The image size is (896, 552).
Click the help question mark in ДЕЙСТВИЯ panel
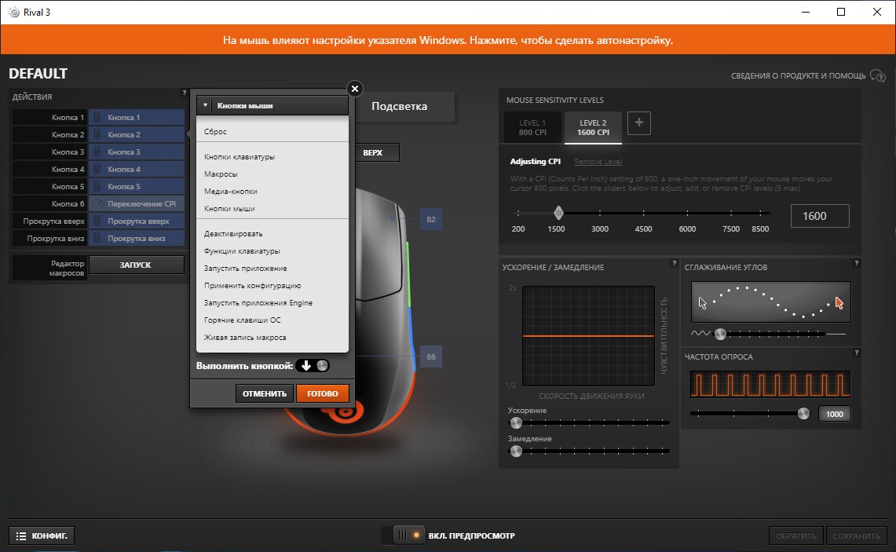184,93
